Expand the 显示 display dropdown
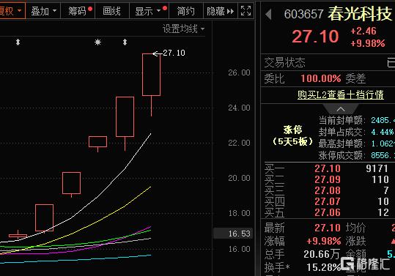Screen dimensions: 395x276 (x=149, y=11)
